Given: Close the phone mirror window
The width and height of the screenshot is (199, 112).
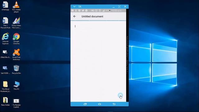Looking at the screenshot, I should click(x=125, y=7).
